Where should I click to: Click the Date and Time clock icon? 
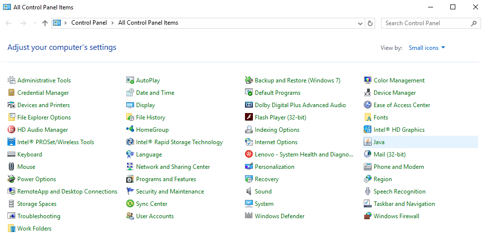coord(130,93)
